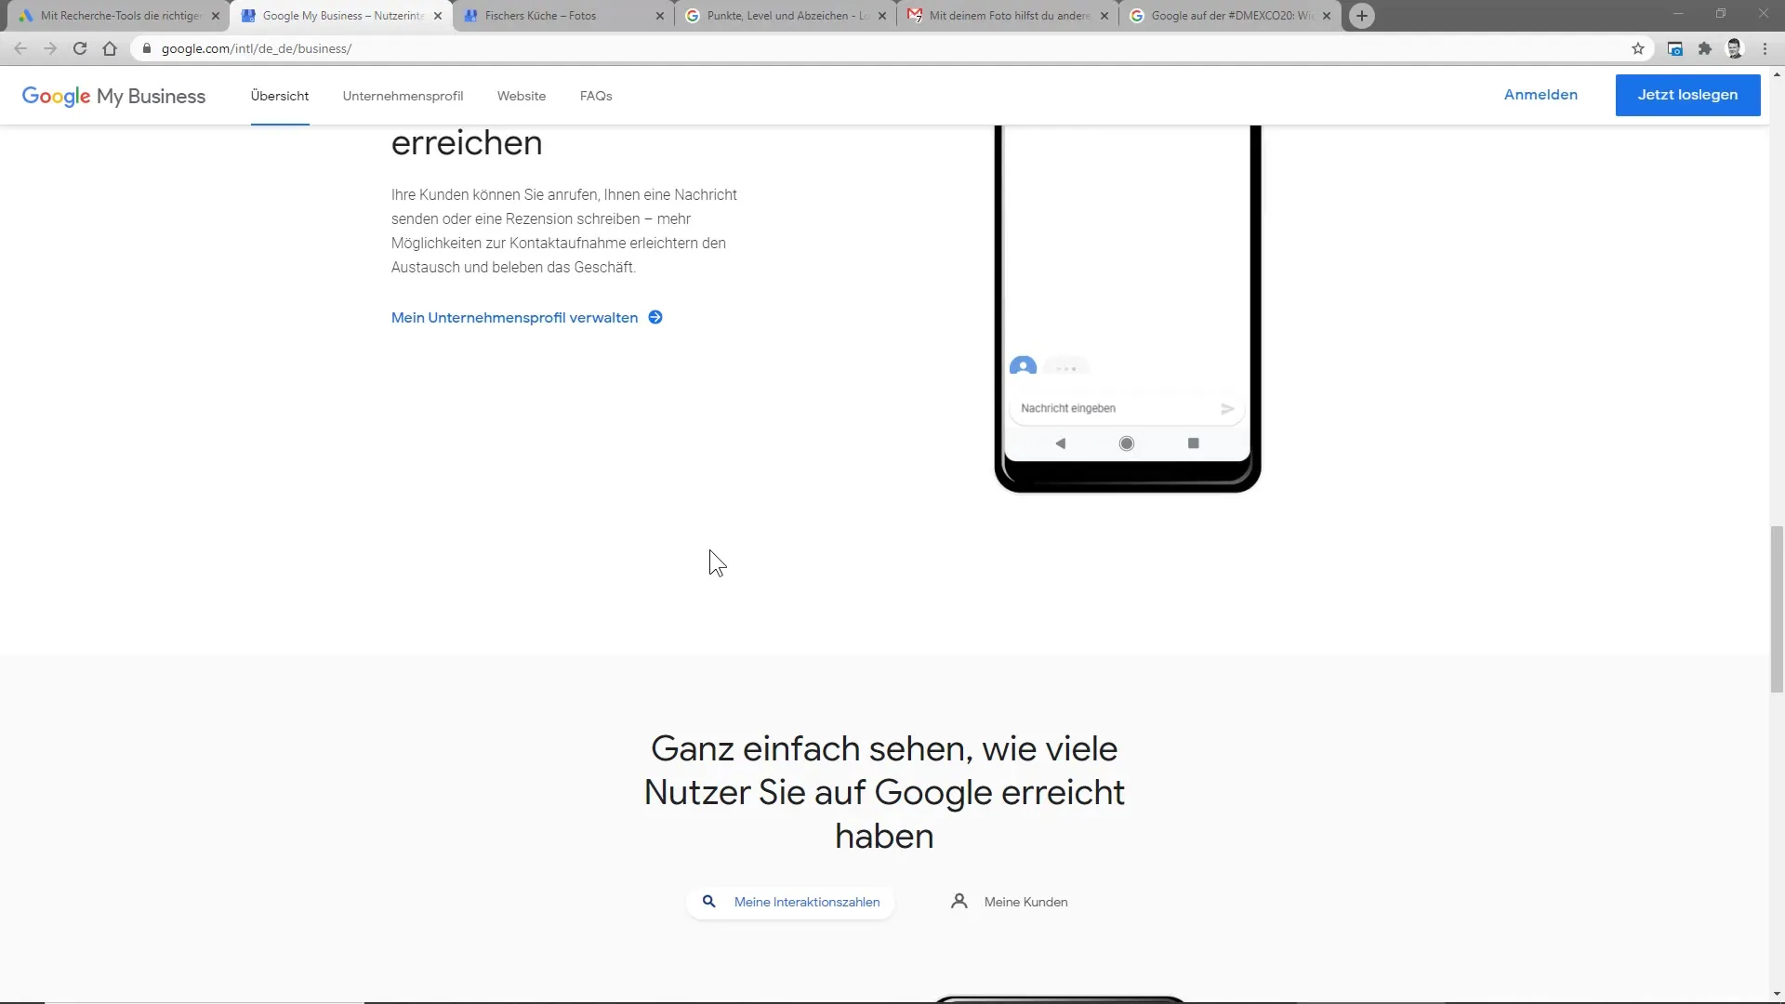Image resolution: width=1785 pixels, height=1004 pixels.
Task: Open the Chrome three-dot menu
Action: tap(1765, 48)
